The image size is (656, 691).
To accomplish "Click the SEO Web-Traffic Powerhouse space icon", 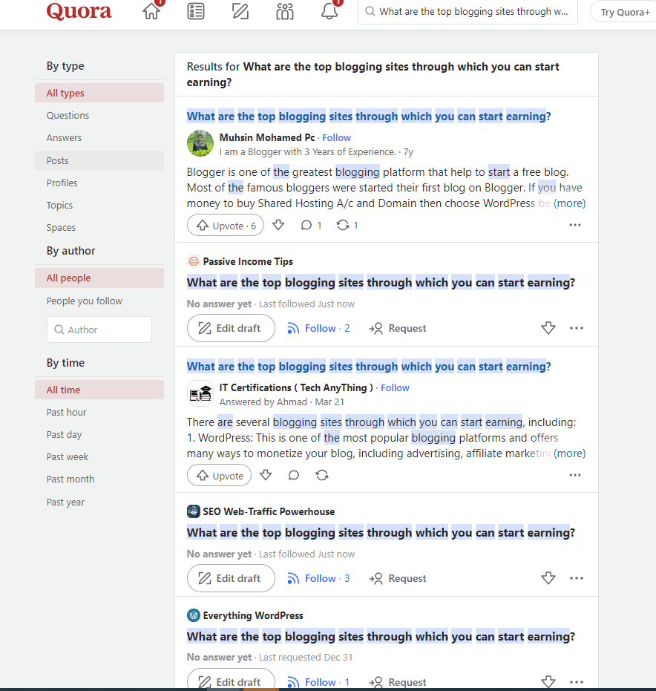I will (x=194, y=511).
